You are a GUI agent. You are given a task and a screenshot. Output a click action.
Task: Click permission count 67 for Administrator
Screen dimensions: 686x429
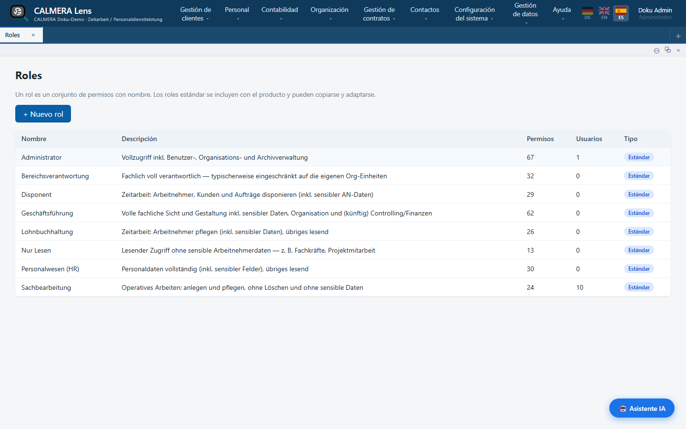click(x=530, y=157)
